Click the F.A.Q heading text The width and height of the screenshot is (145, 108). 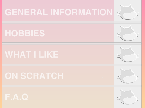tap(17, 97)
